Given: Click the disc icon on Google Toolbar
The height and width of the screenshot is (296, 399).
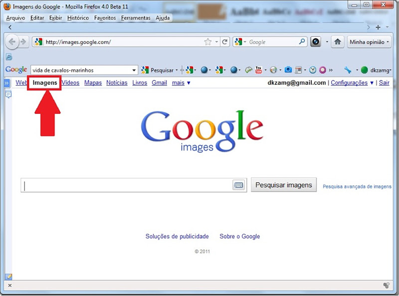Looking at the screenshot, I should tap(273, 70).
